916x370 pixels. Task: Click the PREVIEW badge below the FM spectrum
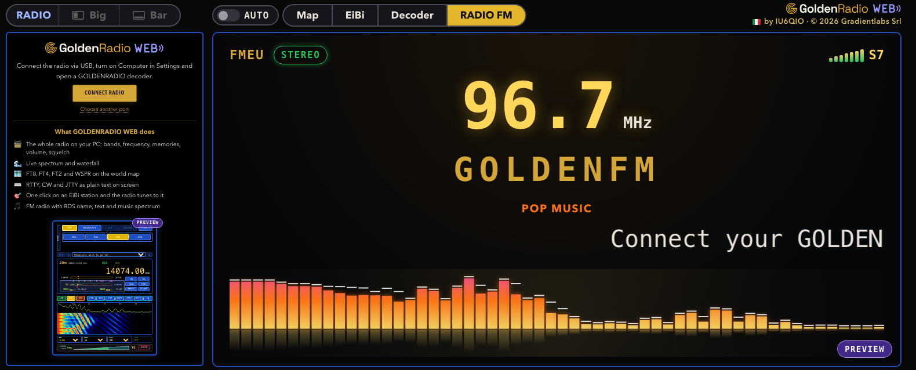pyautogui.click(x=864, y=349)
